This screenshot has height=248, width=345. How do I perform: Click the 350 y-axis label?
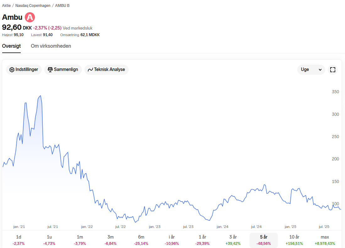[x=335, y=92]
